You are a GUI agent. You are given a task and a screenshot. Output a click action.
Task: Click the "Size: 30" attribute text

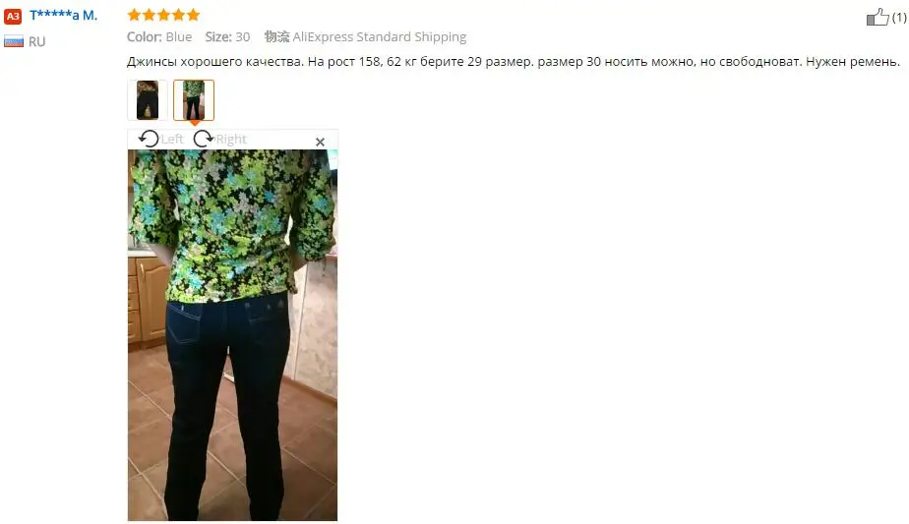pos(227,36)
